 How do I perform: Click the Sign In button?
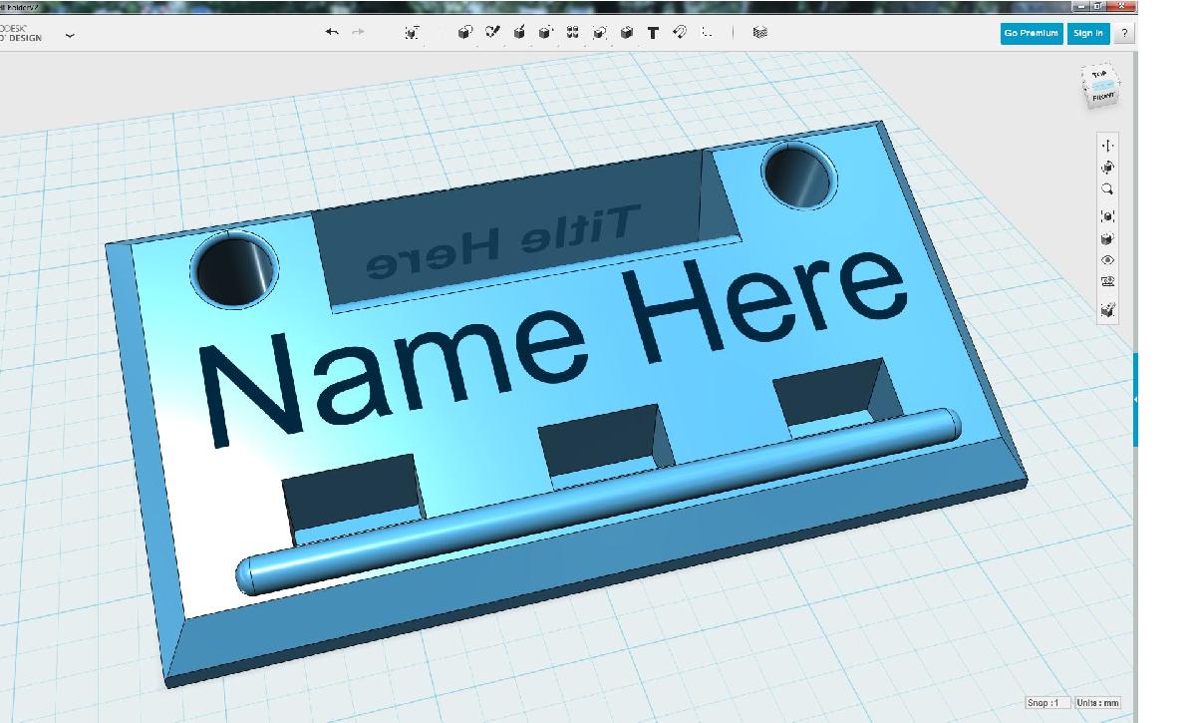(x=1087, y=33)
